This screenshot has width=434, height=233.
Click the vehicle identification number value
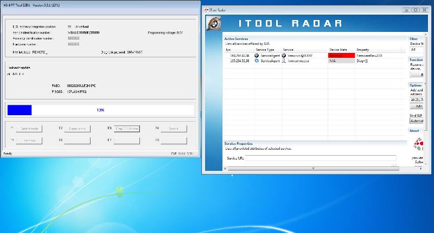pos(84,32)
